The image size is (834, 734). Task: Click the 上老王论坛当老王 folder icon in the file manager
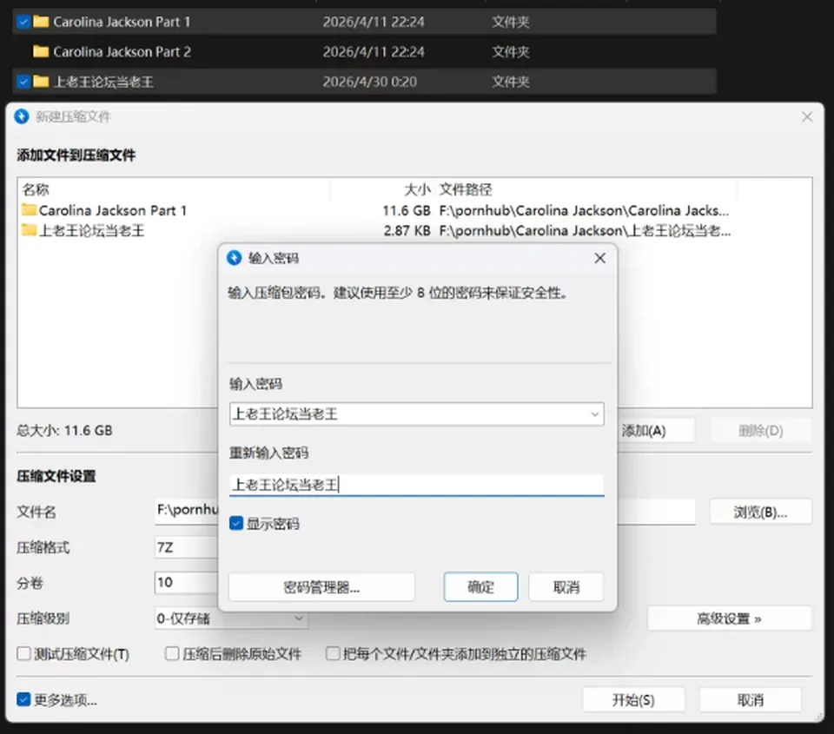41,82
